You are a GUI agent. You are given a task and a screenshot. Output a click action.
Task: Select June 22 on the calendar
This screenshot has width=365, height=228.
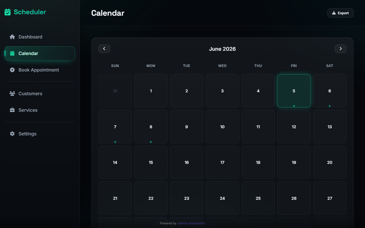tap(151, 198)
